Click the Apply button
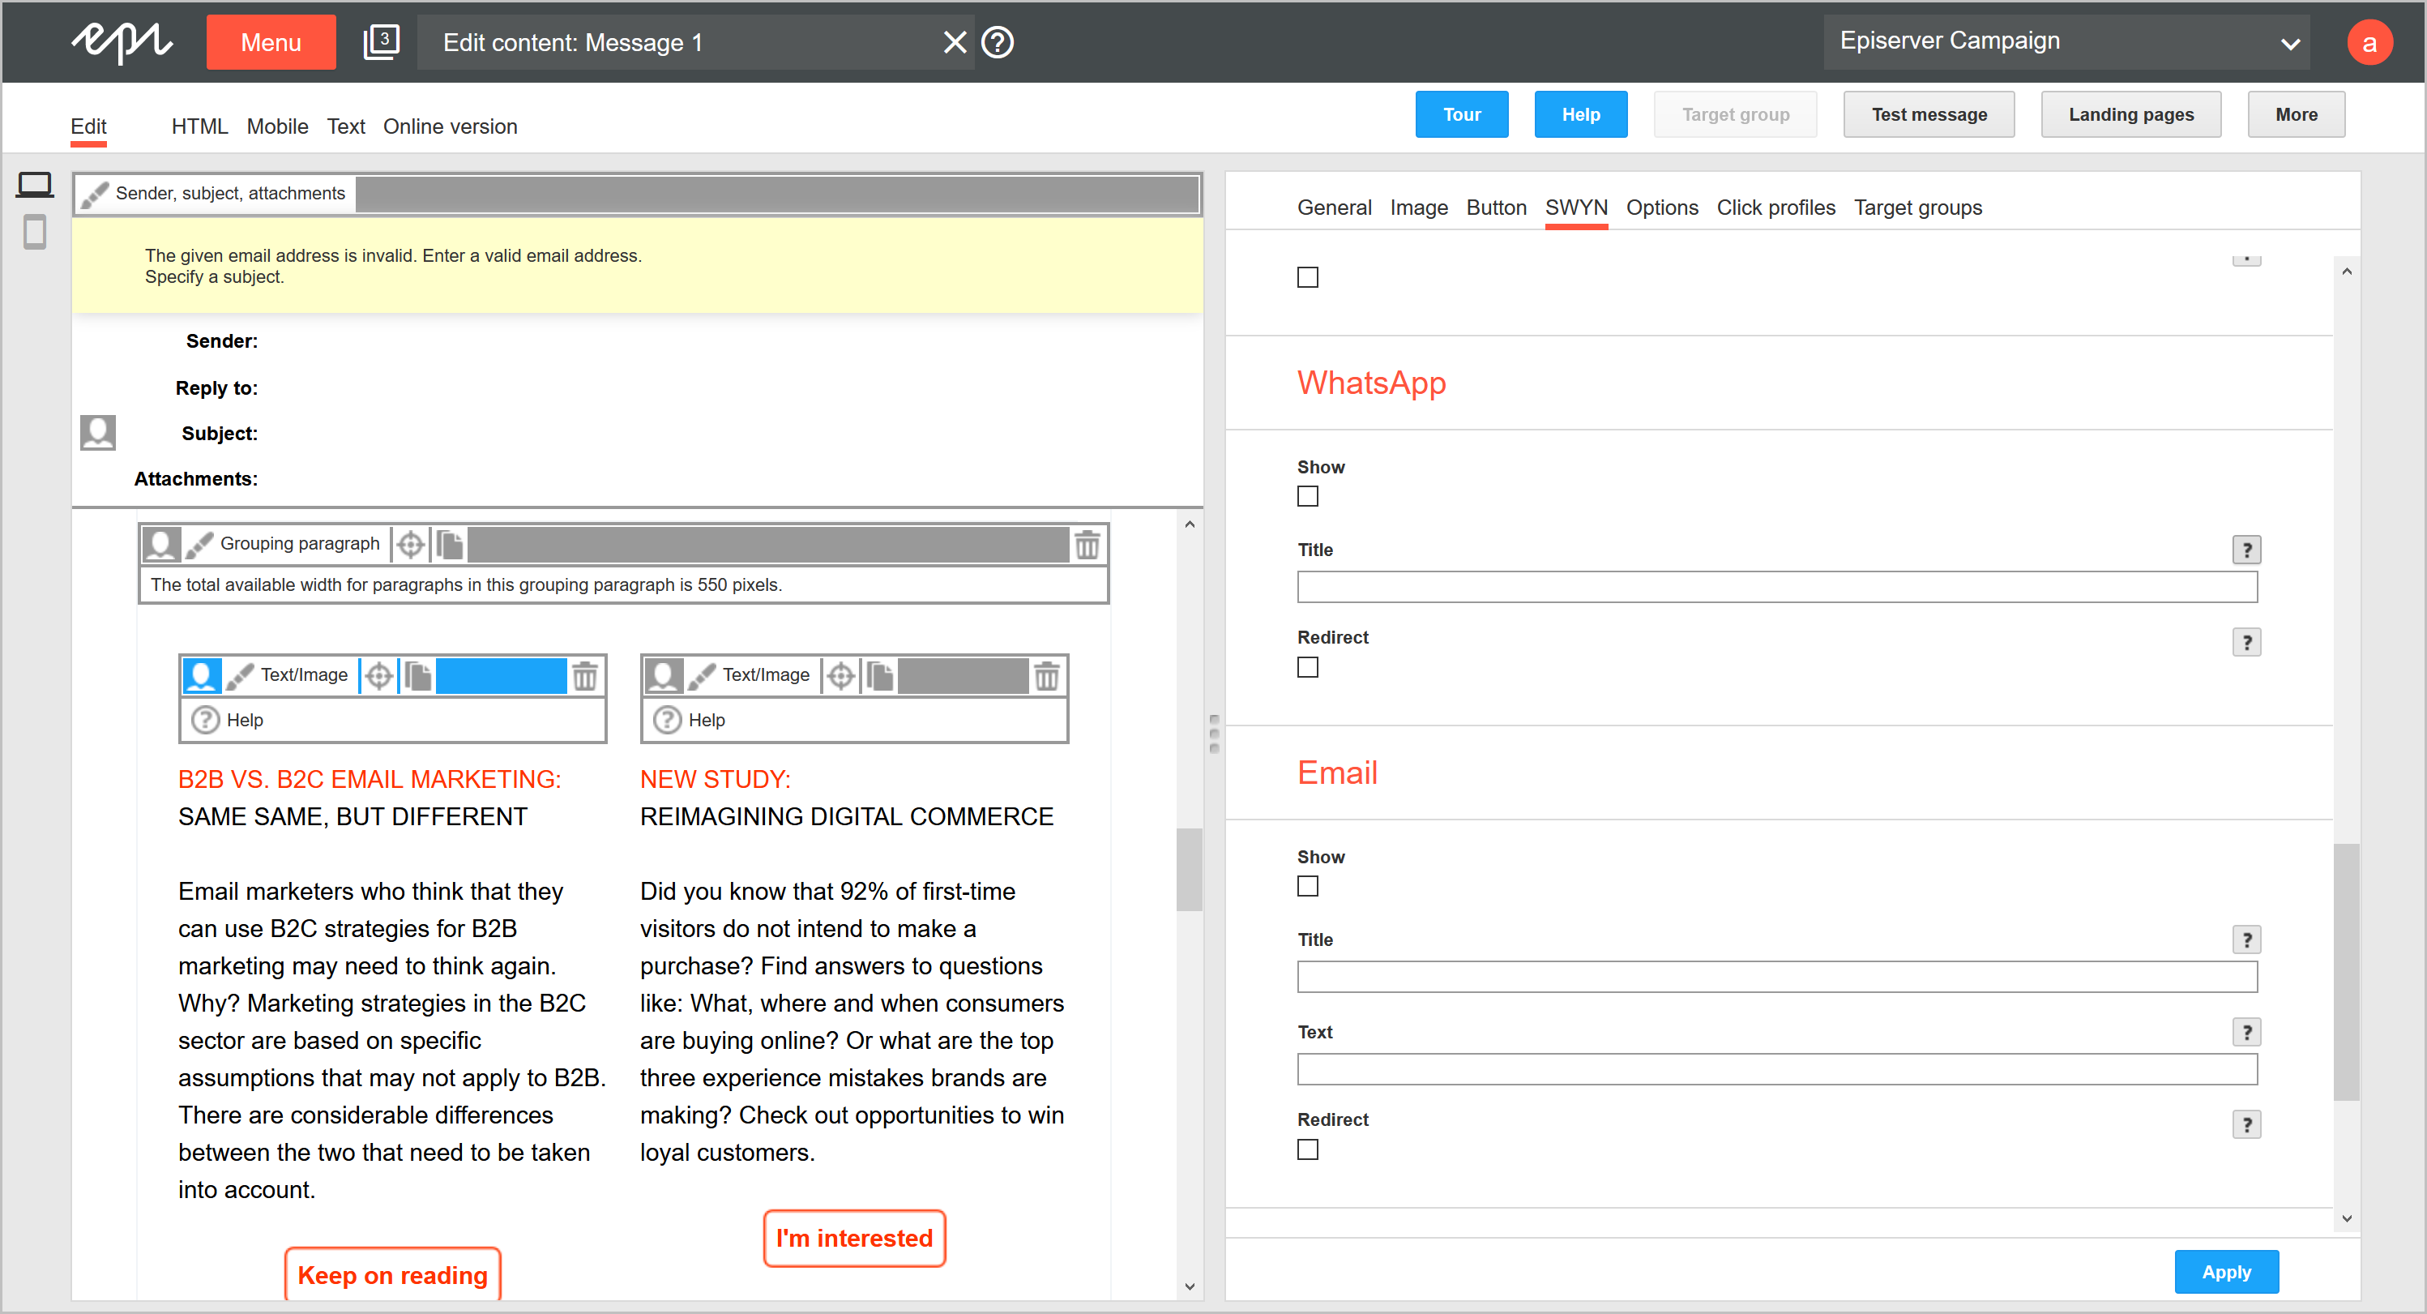 click(2225, 1272)
